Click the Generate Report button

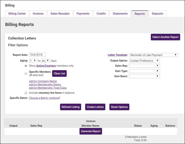coord(91,131)
